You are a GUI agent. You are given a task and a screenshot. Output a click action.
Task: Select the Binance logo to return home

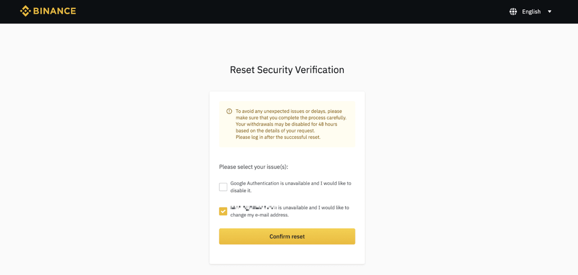point(48,11)
